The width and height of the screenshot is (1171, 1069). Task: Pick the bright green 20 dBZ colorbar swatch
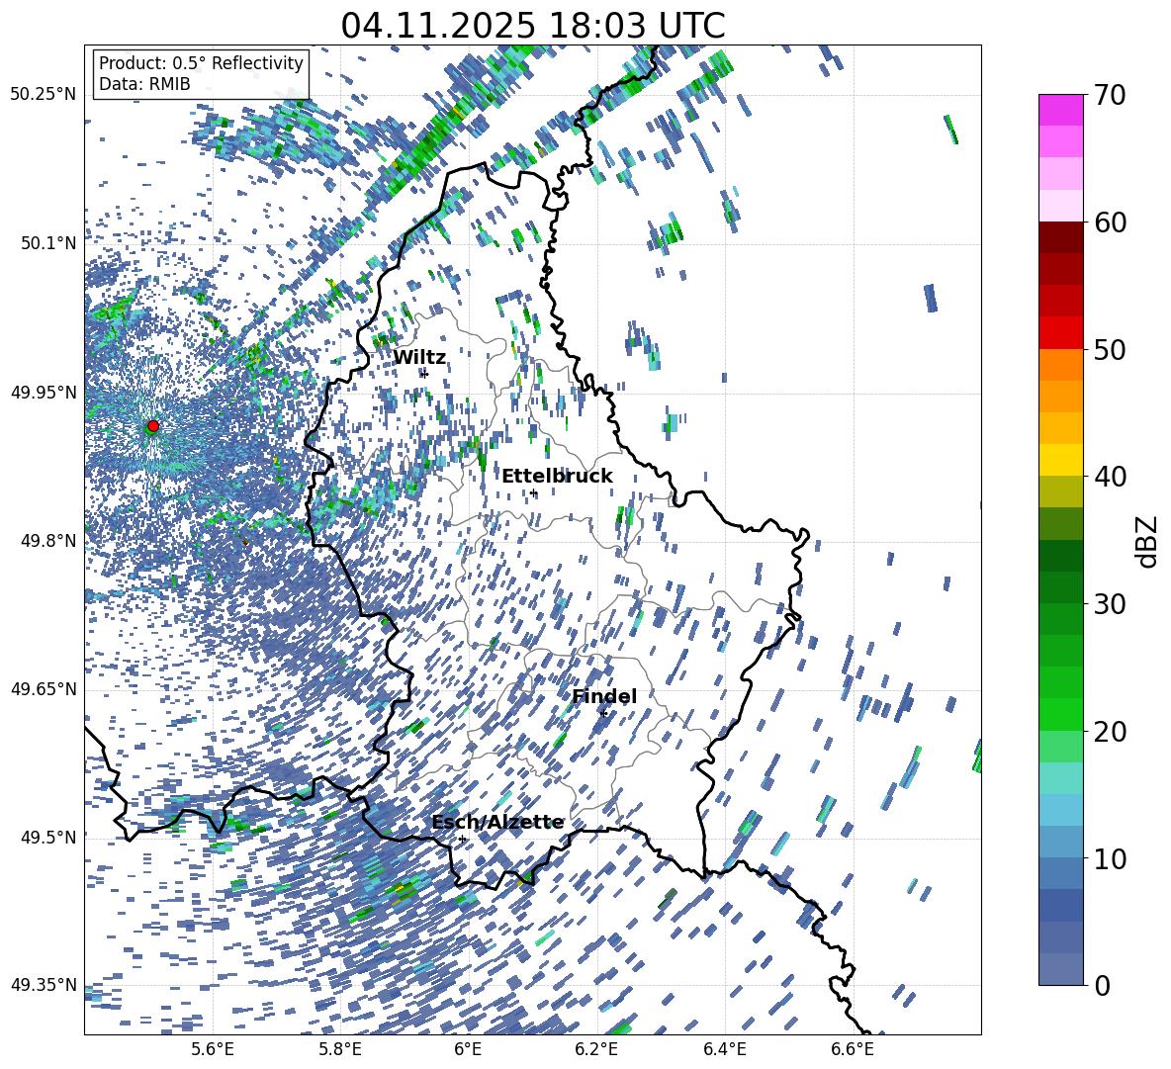[1061, 714]
